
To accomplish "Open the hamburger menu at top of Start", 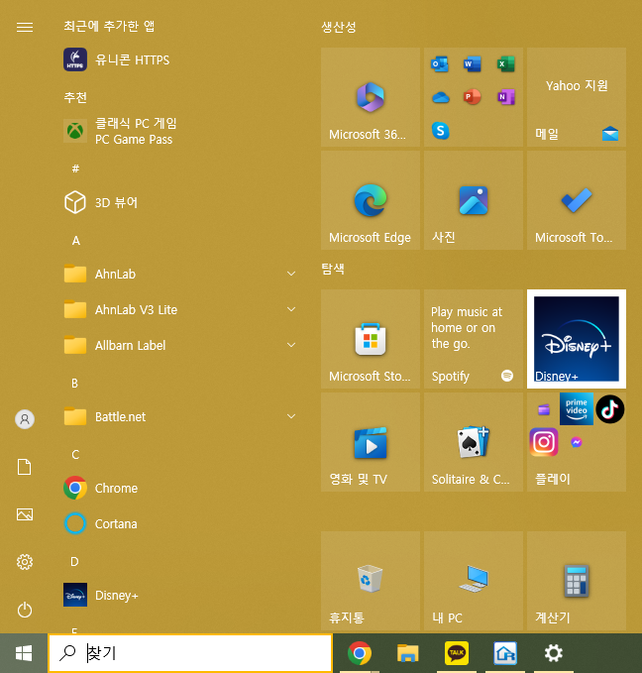I will click(x=25, y=27).
